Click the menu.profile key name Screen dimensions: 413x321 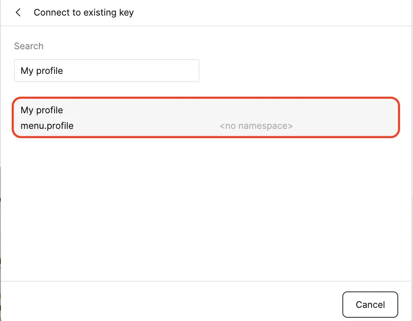pos(47,126)
